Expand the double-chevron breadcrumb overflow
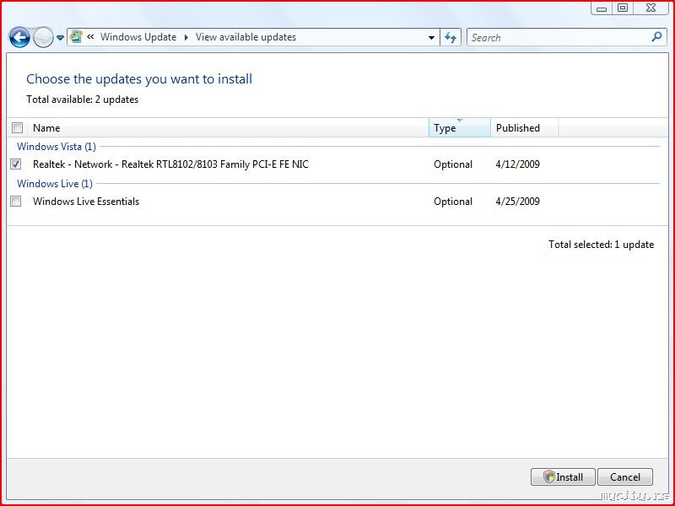 [x=90, y=37]
